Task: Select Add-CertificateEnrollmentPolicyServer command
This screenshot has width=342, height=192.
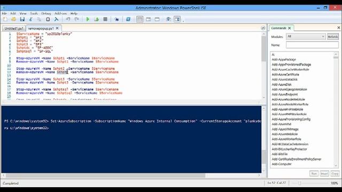Action: tap(297, 159)
